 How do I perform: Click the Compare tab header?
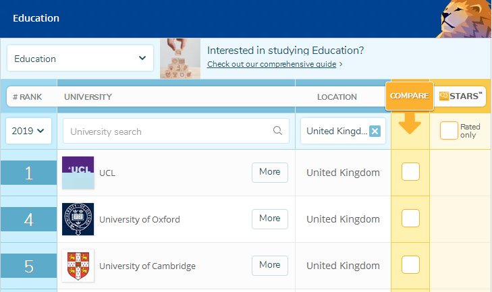point(410,96)
